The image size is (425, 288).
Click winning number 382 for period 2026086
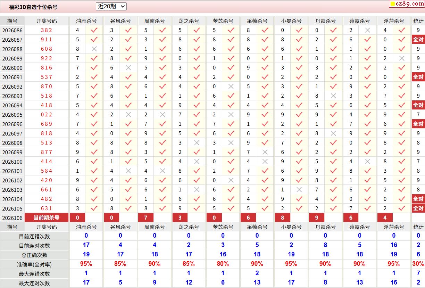tap(46, 30)
